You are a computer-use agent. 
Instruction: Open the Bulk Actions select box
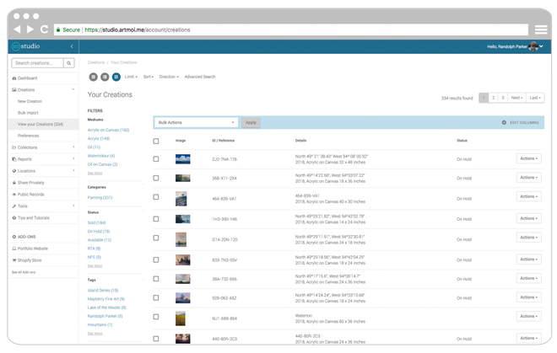pyautogui.click(x=196, y=122)
